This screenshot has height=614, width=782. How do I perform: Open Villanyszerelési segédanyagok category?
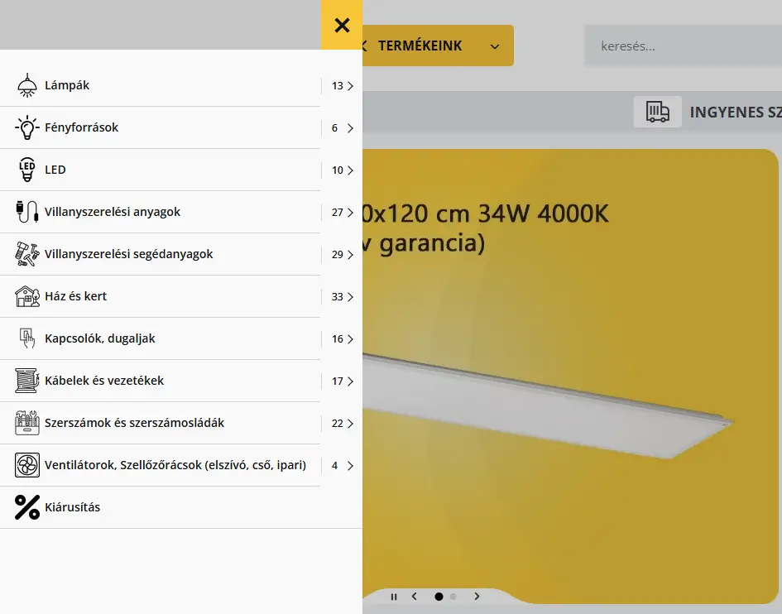tap(128, 254)
